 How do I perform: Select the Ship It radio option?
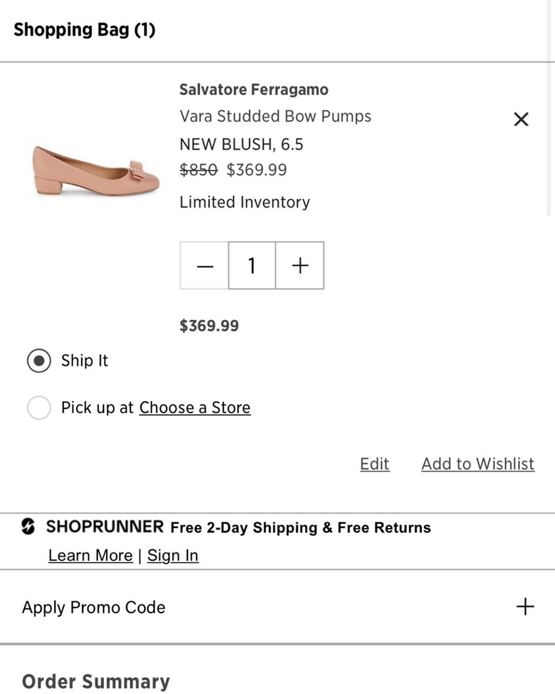pyautogui.click(x=39, y=361)
